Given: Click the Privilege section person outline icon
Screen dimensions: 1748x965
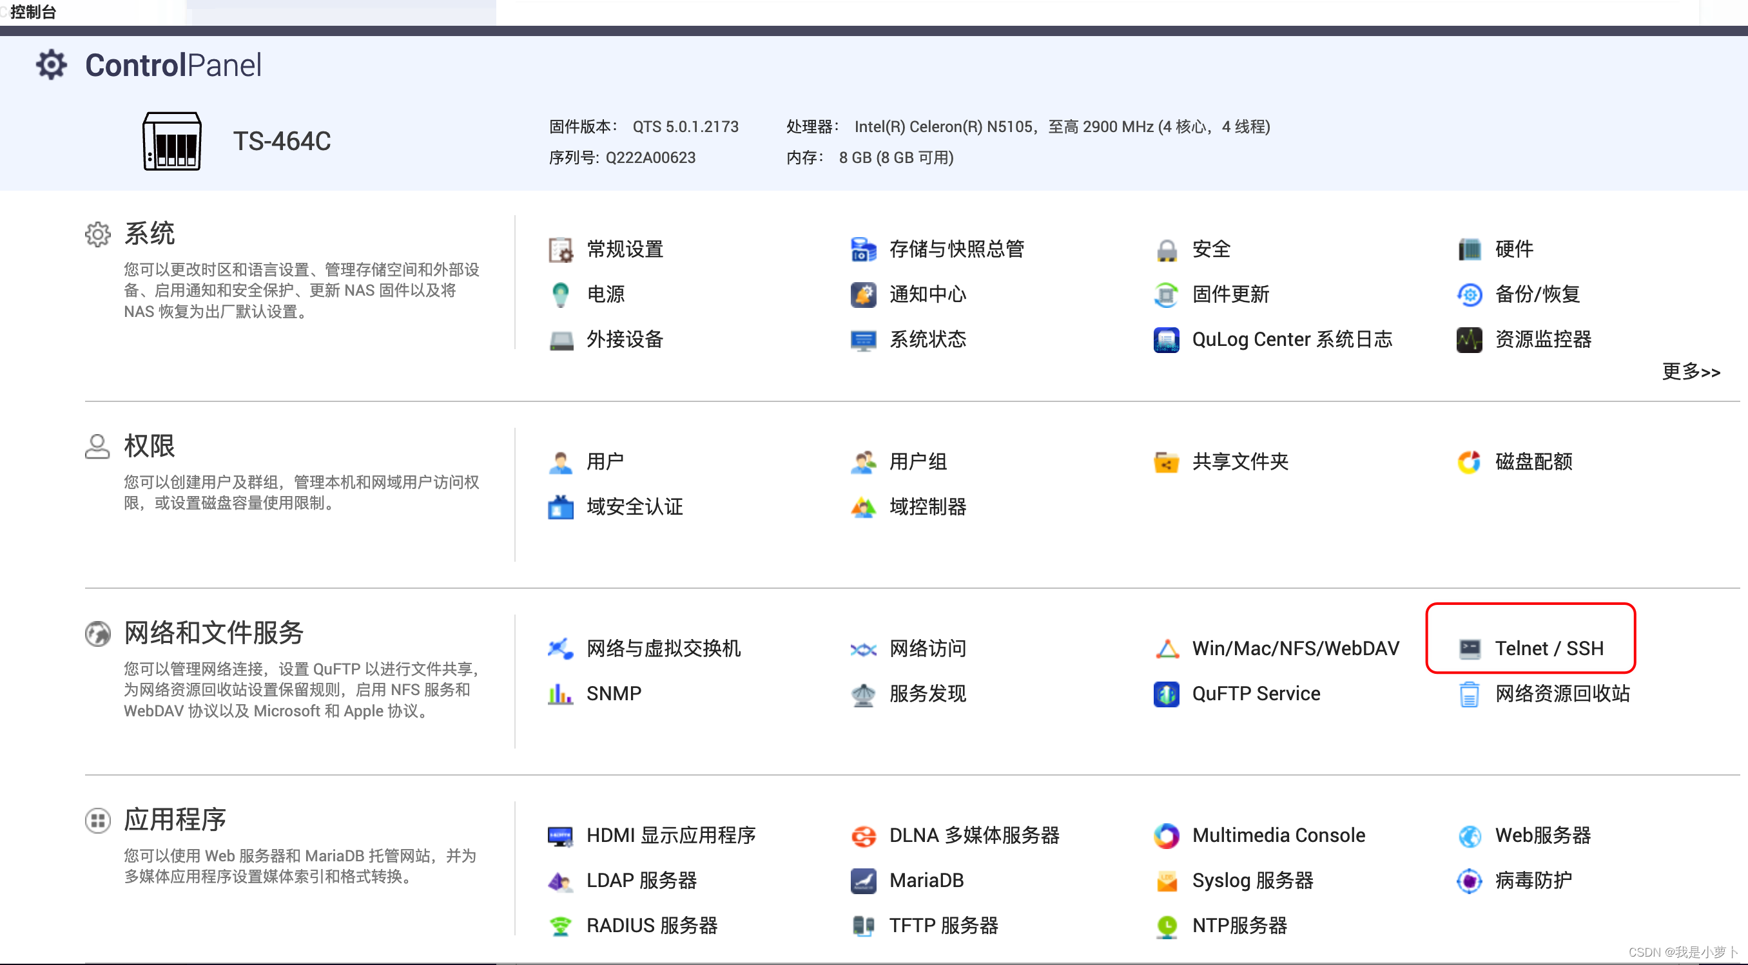Looking at the screenshot, I should point(97,447).
